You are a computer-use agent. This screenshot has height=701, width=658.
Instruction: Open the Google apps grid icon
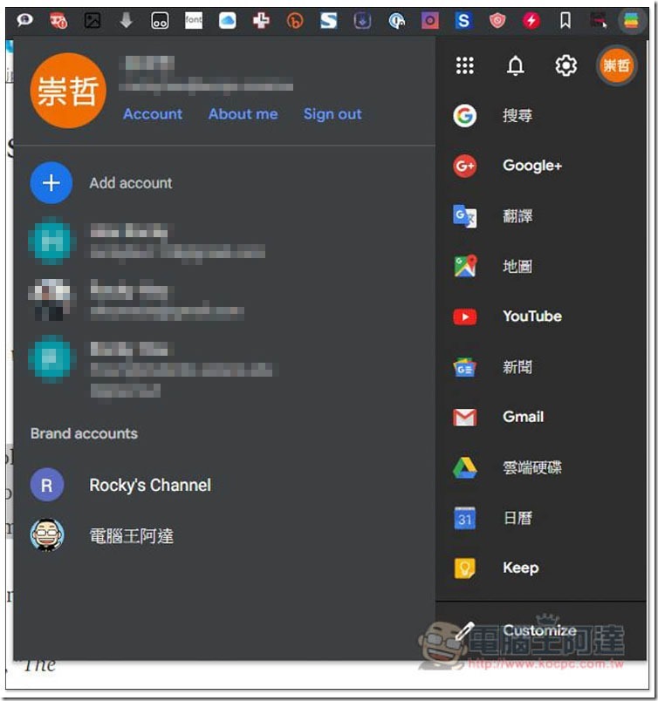coord(464,65)
